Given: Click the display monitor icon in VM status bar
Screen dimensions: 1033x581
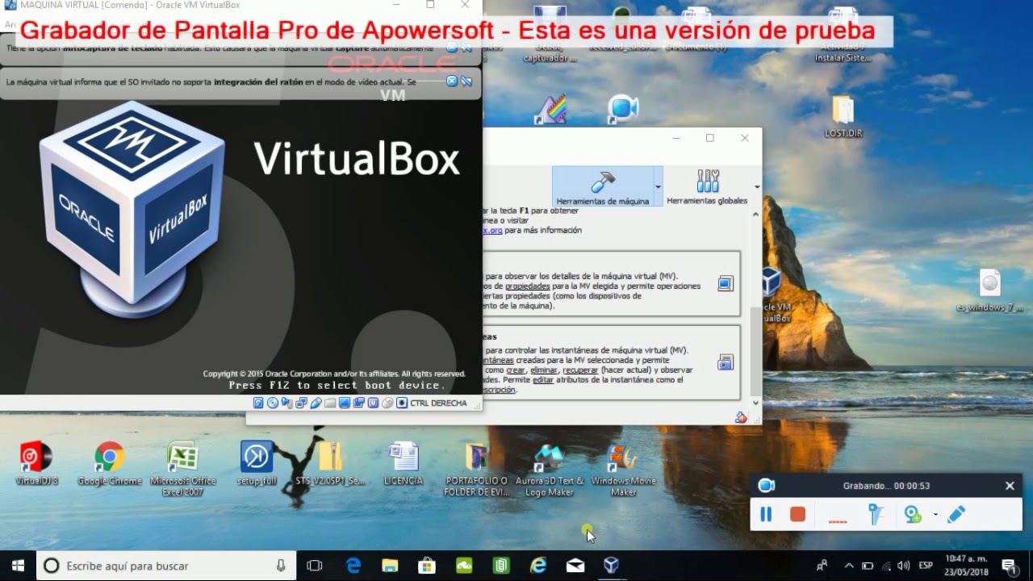Looking at the screenshot, I should (345, 403).
